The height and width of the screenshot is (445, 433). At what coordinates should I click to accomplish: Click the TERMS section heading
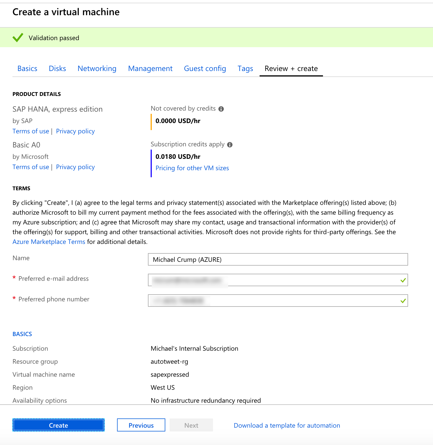(21, 188)
